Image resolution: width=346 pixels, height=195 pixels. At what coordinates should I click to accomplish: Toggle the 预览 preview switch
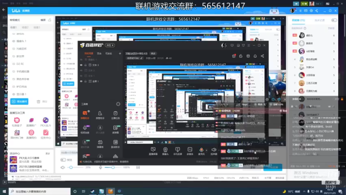pyautogui.click(x=63, y=160)
